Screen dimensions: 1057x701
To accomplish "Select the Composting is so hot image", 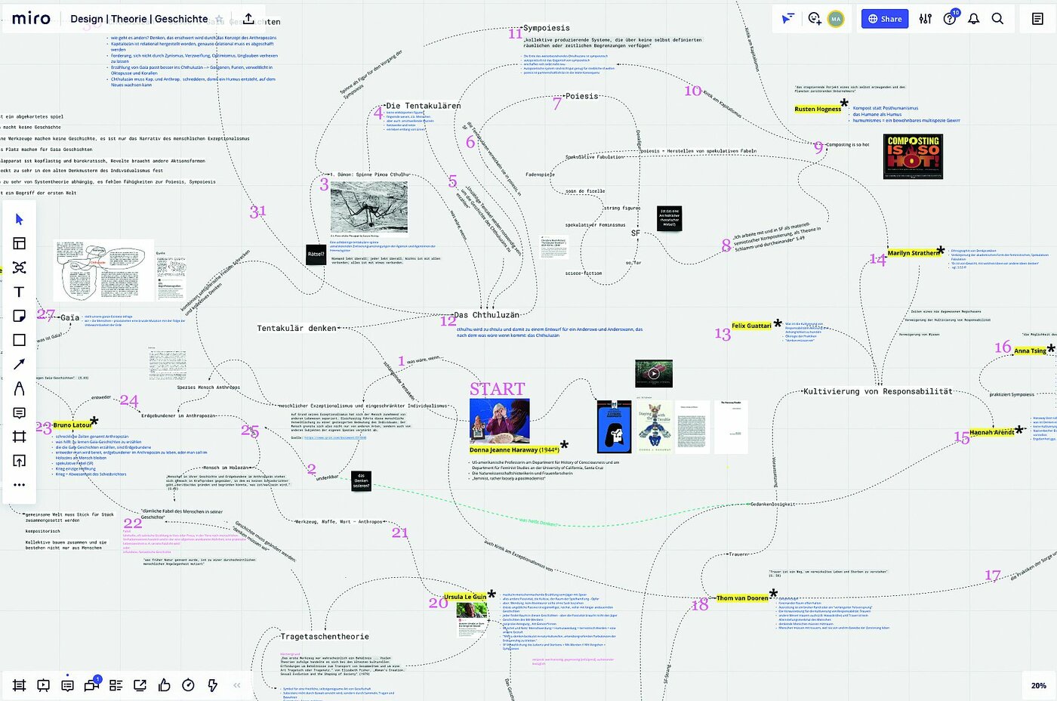I will pos(913,156).
